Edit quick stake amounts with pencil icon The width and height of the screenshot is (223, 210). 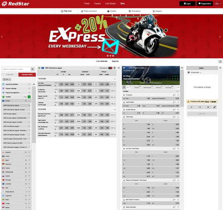click(215, 107)
